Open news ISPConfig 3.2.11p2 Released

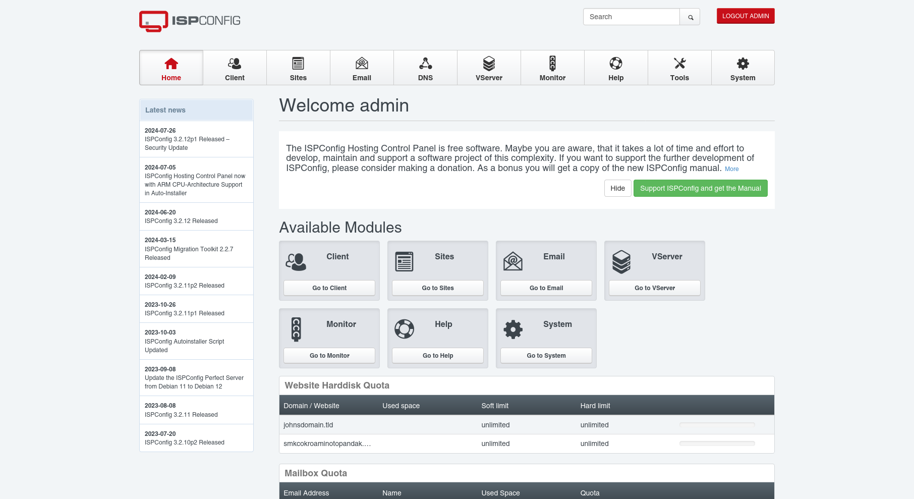pos(196,282)
